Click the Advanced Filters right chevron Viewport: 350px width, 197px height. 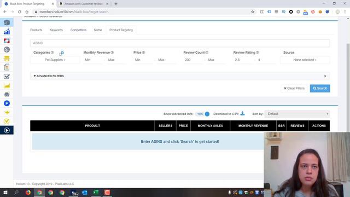tap(325, 76)
